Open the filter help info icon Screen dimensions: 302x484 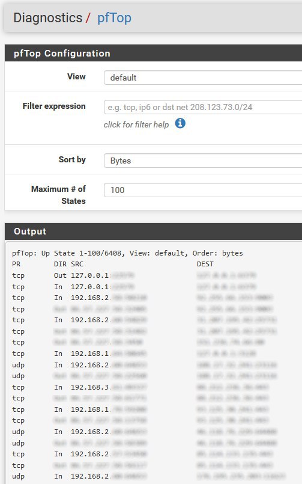tap(180, 123)
